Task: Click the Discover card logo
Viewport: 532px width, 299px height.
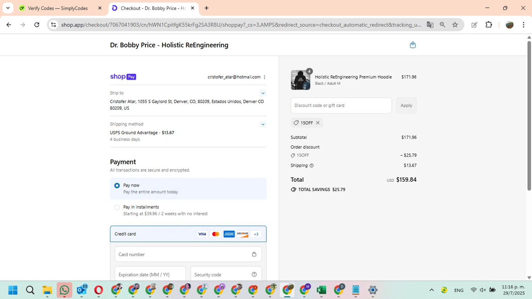Action: pos(243,234)
